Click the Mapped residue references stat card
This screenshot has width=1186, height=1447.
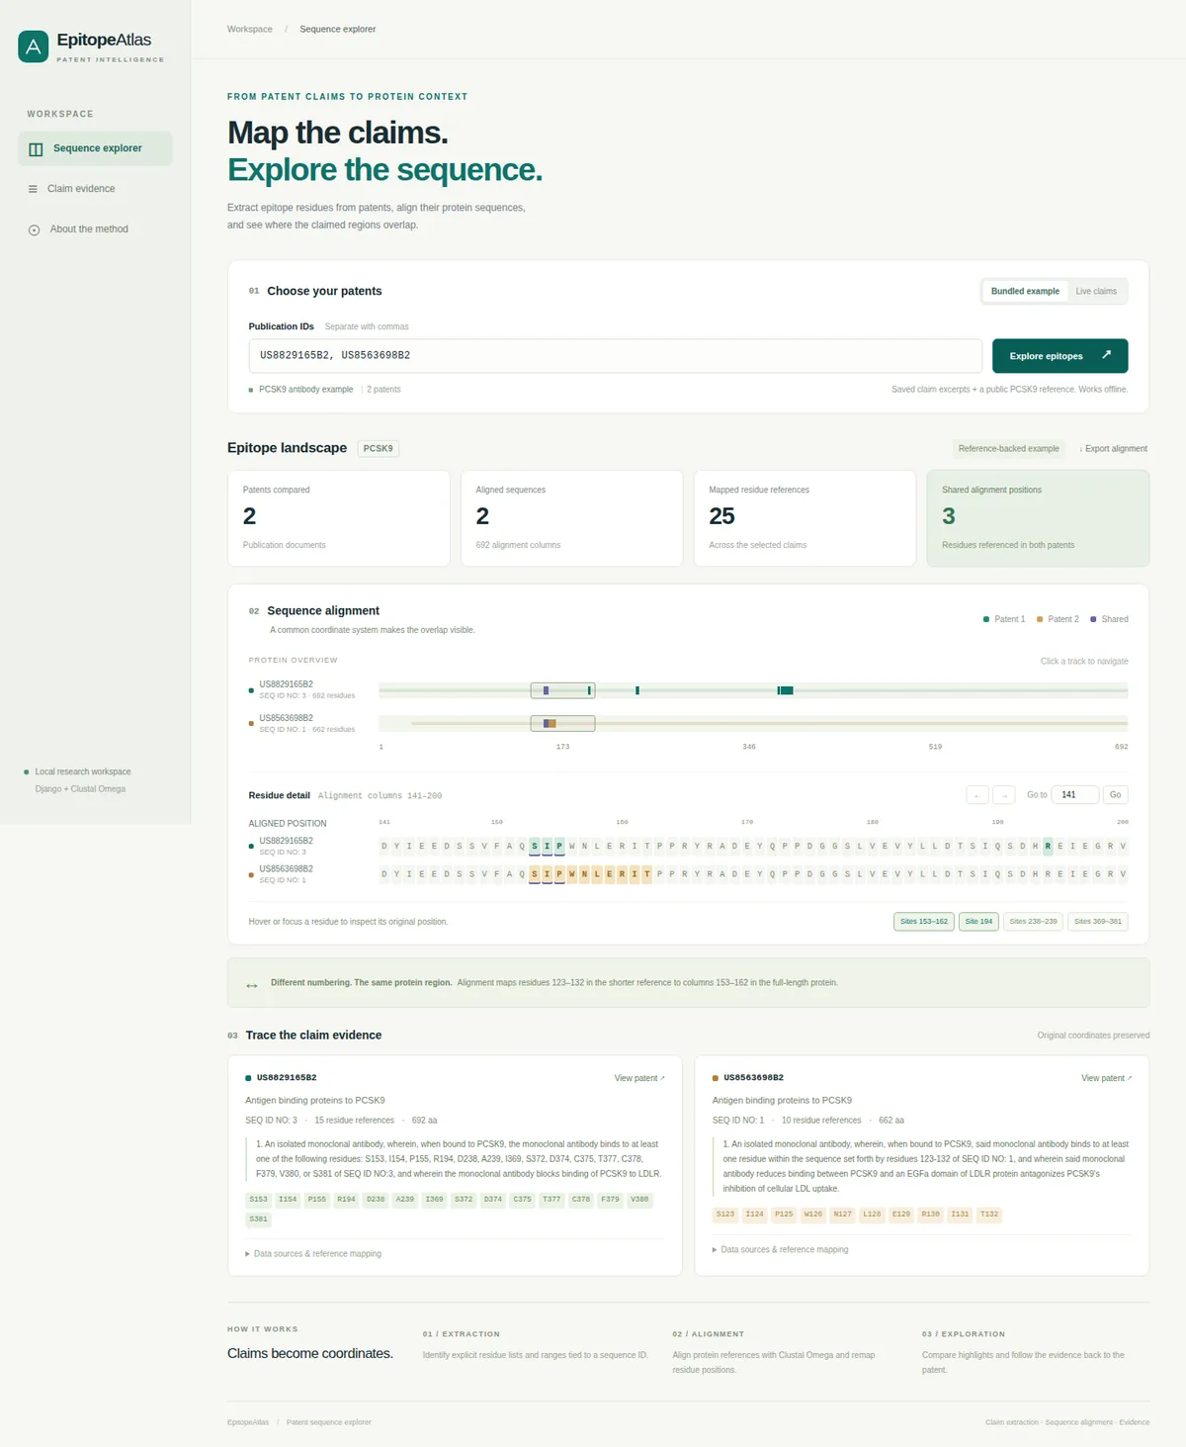pyautogui.click(x=805, y=518)
